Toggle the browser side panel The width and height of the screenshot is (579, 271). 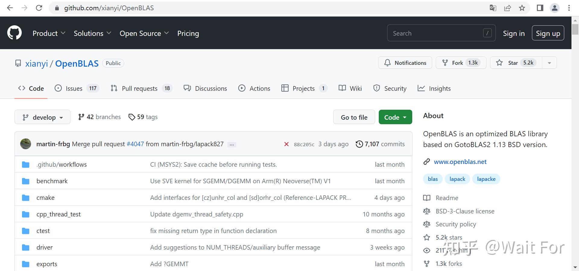tap(540, 8)
